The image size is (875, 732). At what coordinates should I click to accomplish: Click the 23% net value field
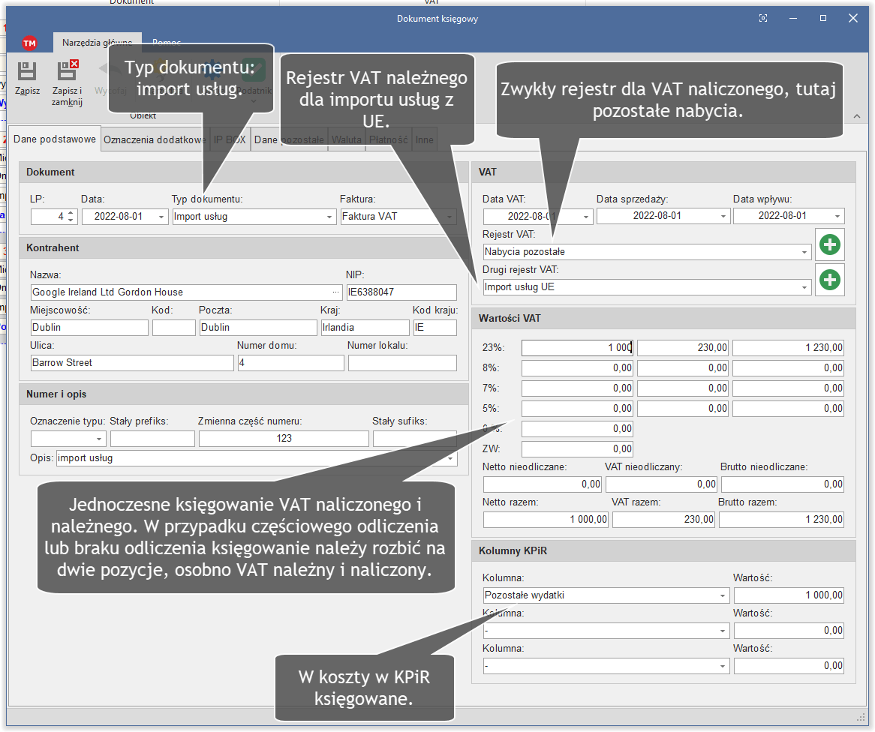(x=577, y=347)
